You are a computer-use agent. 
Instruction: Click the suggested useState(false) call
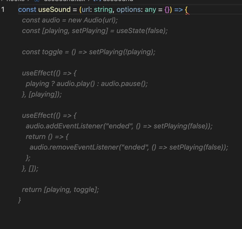coord(142,31)
